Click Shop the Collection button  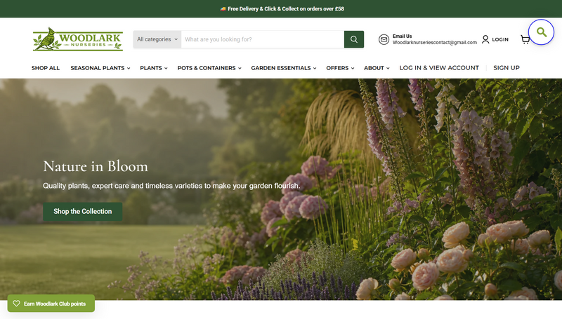coord(82,211)
